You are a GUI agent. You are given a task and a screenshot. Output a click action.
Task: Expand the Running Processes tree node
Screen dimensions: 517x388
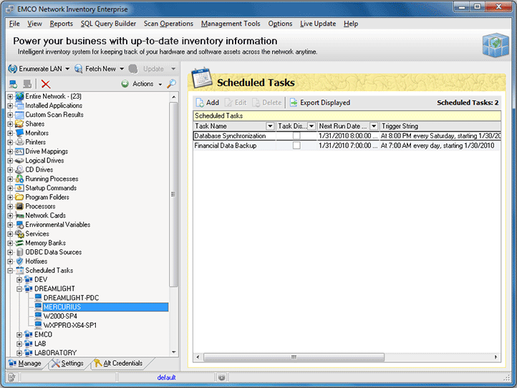coord(10,179)
